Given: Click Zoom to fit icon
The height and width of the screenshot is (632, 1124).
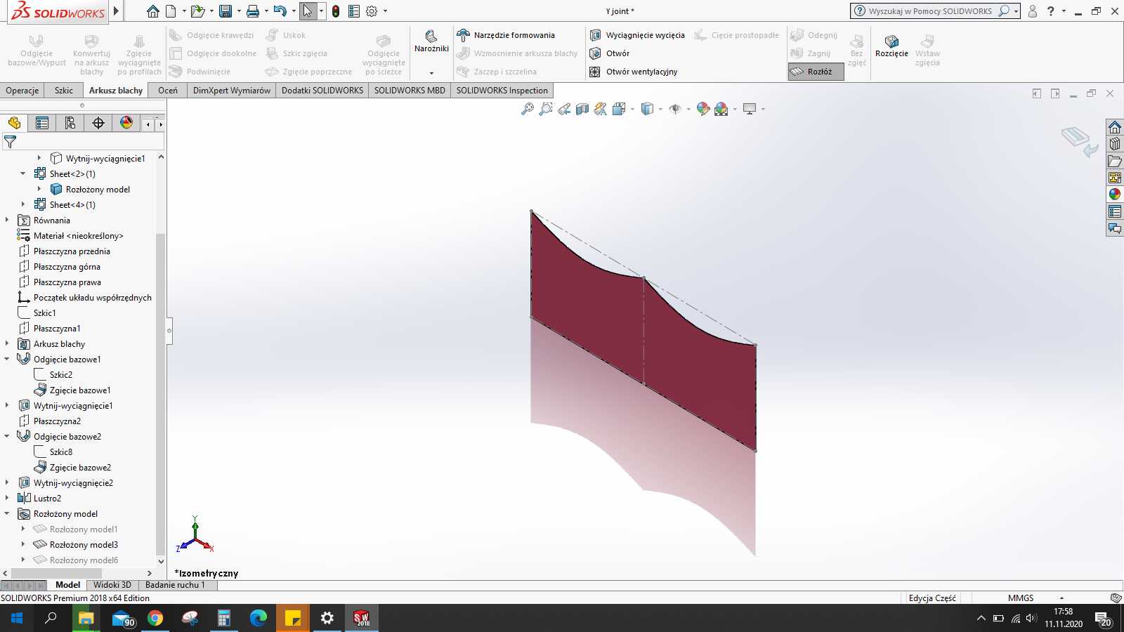Looking at the screenshot, I should (528, 109).
